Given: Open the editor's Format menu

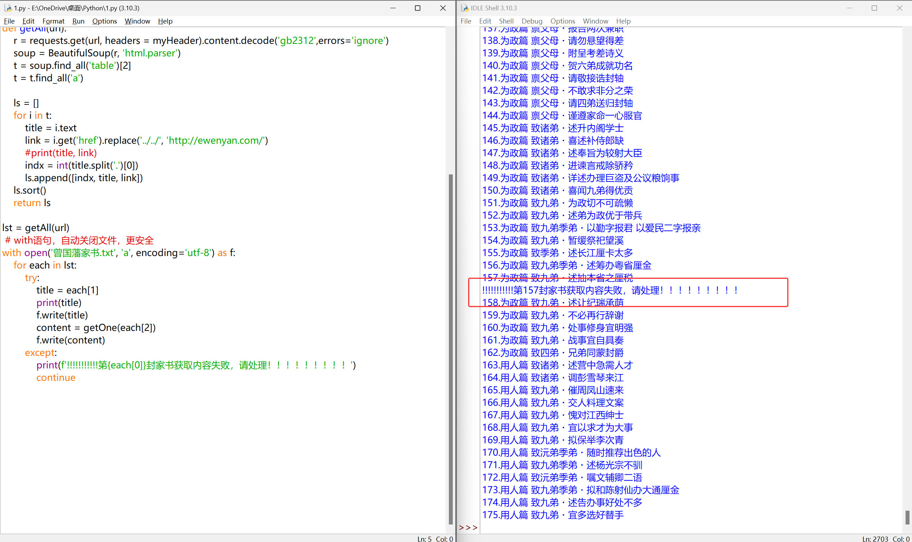Looking at the screenshot, I should coord(54,21).
